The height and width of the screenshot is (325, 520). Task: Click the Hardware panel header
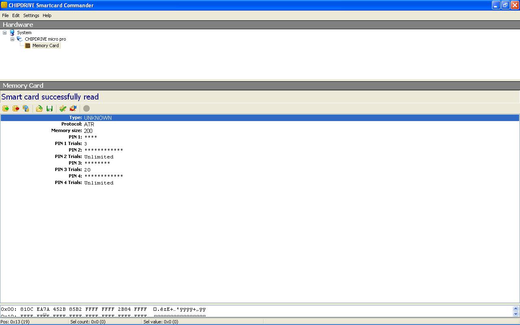(260, 25)
